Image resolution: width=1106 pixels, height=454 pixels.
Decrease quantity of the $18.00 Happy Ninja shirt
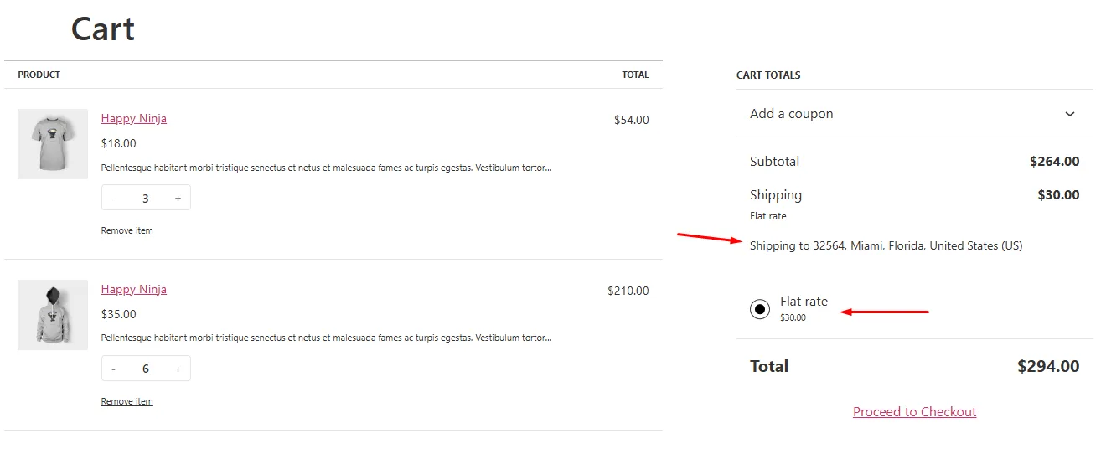tap(114, 199)
